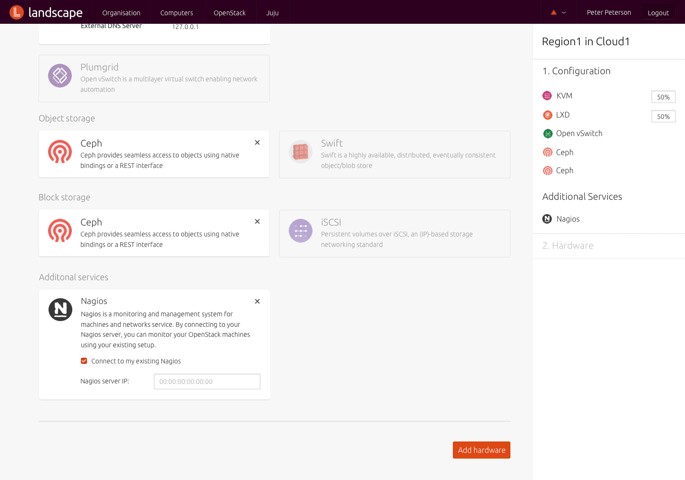Click the Plumgrid card icon

(x=60, y=76)
